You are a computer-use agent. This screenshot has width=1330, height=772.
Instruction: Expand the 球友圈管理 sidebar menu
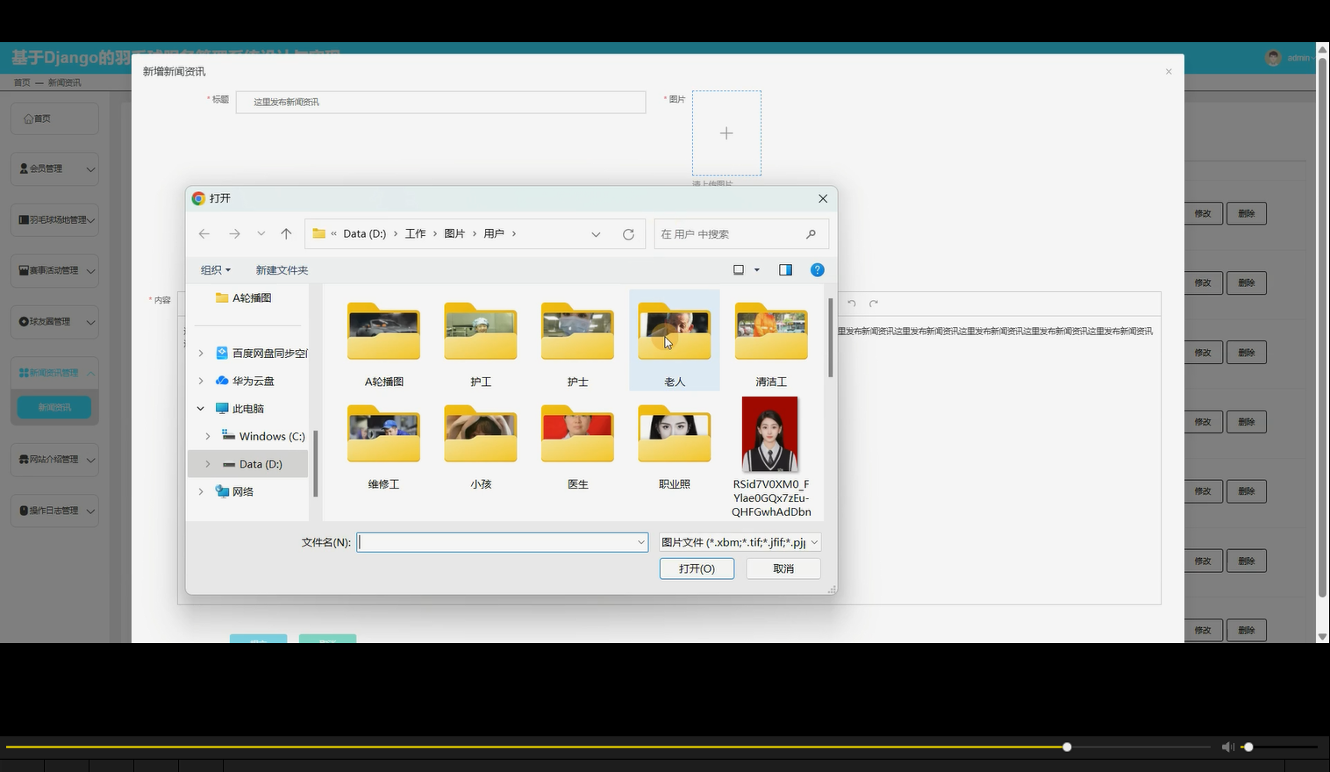(54, 322)
